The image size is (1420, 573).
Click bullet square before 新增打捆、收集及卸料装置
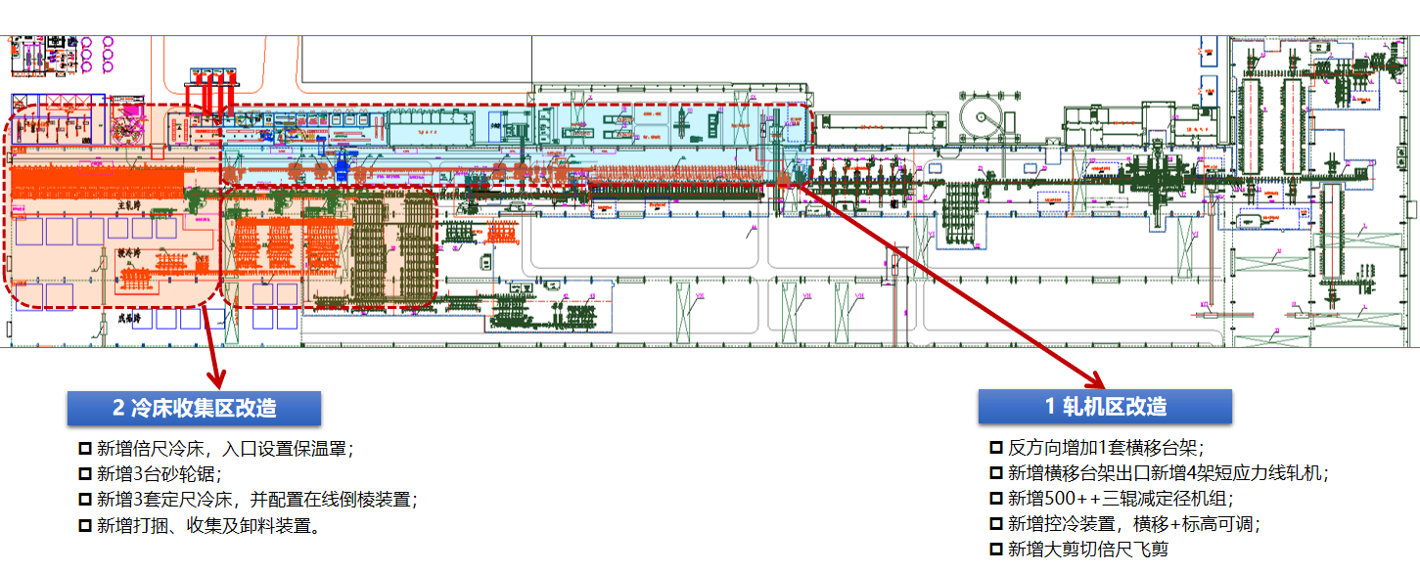coord(84,525)
